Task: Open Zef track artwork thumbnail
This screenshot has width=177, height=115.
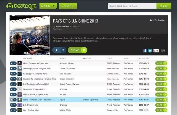Action: point(20,105)
